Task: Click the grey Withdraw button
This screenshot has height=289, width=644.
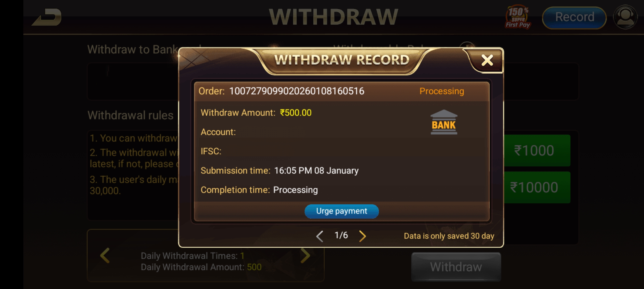Action: pos(456,267)
